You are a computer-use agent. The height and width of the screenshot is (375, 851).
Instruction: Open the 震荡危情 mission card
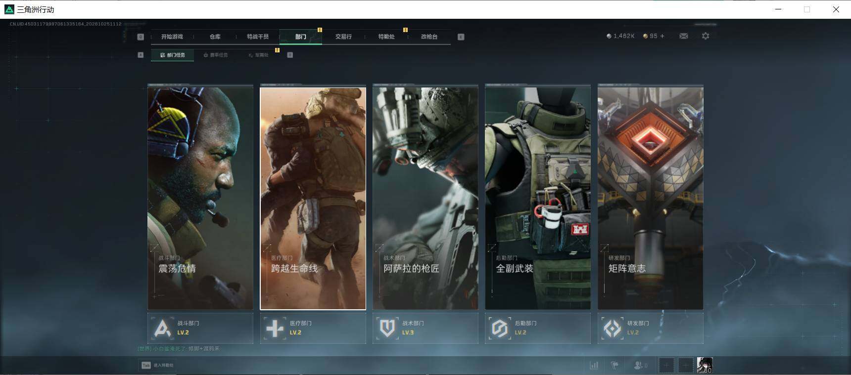[x=200, y=199]
